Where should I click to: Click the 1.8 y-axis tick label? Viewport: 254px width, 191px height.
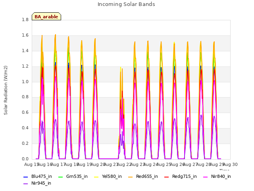pos(25,19)
